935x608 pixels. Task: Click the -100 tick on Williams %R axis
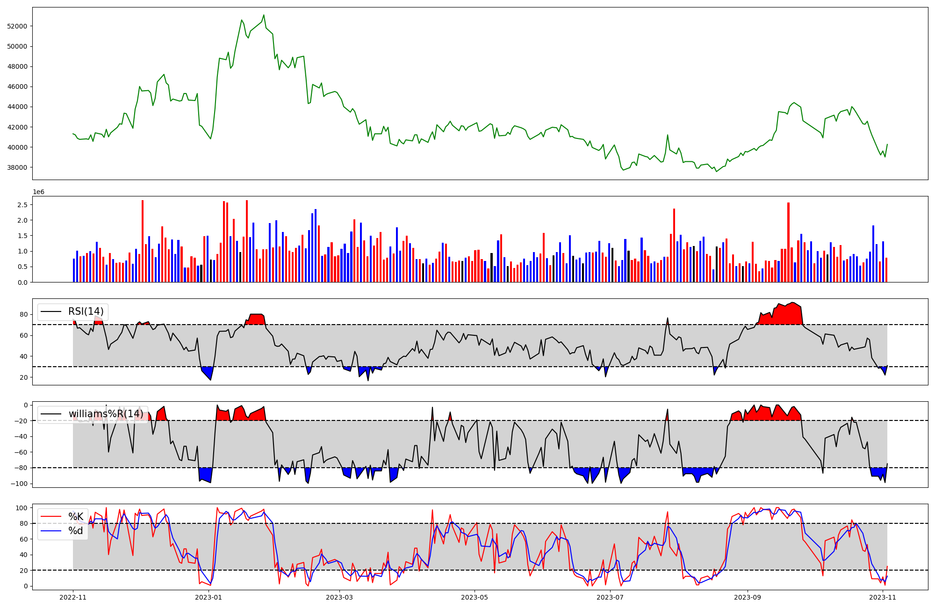pos(20,484)
